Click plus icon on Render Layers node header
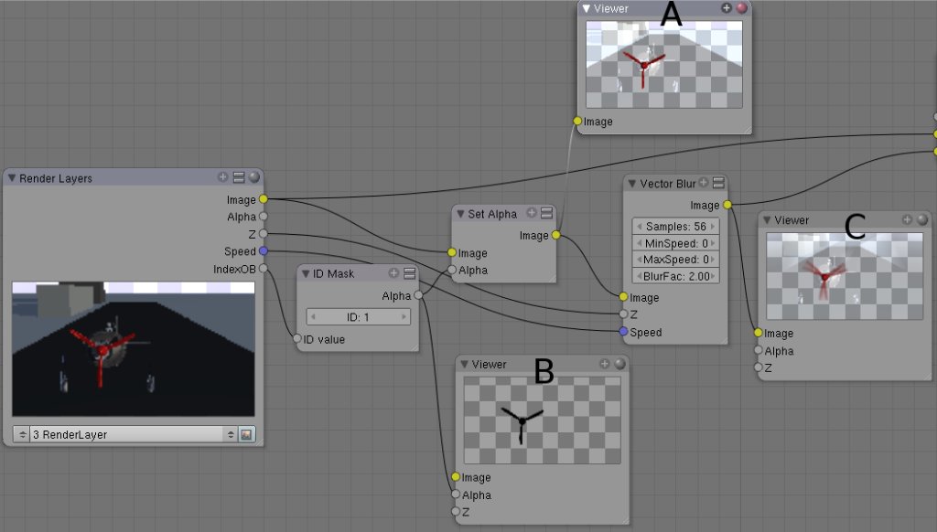The height and width of the screenshot is (532, 937). (223, 176)
